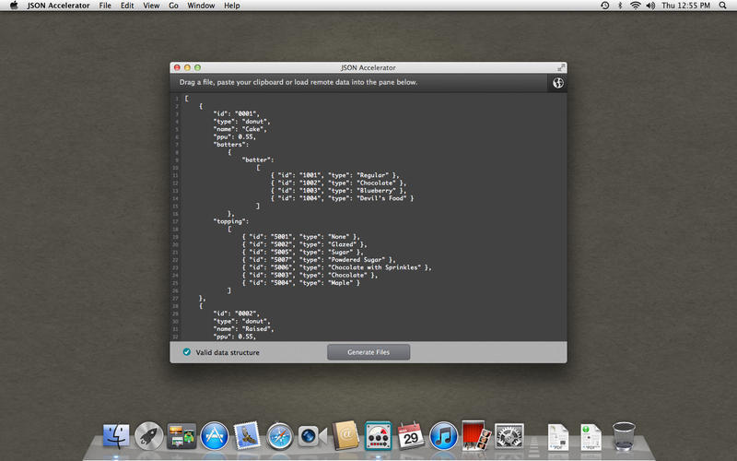The width and height of the screenshot is (737, 461).
Task: Open the JSON Accelerator app menu
Action: [59, 6]
